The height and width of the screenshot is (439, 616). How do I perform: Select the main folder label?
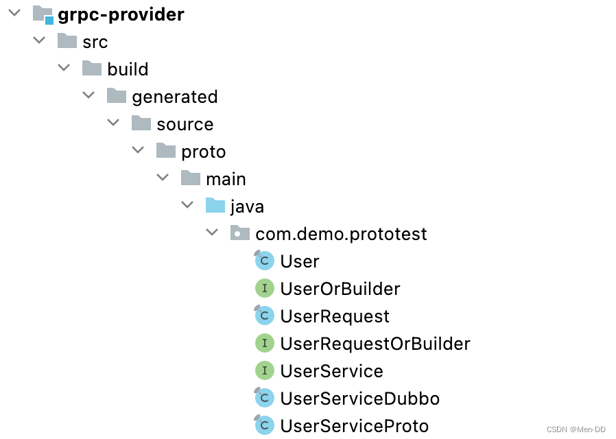coord(226,179)
